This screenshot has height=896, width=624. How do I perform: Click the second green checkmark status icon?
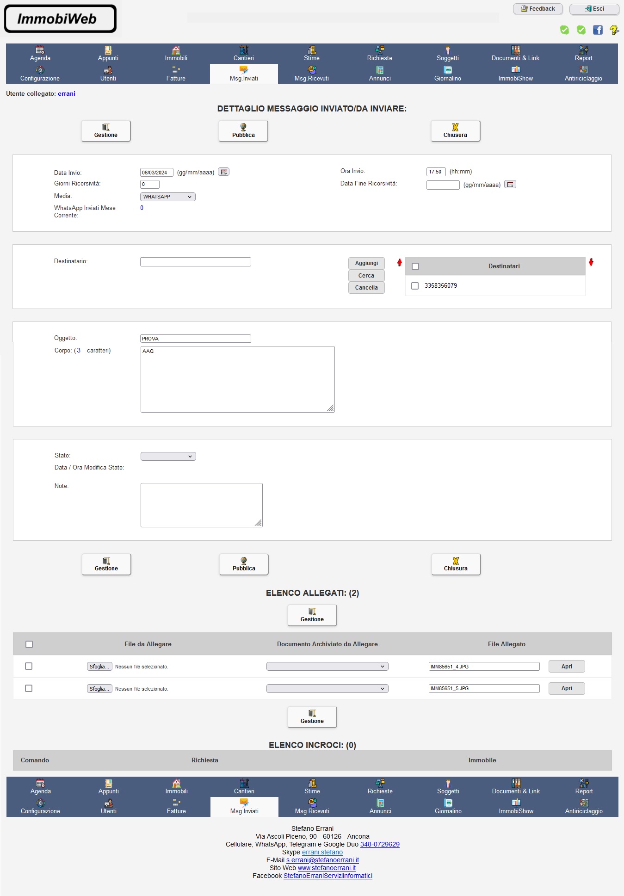[x=581, y=30]
